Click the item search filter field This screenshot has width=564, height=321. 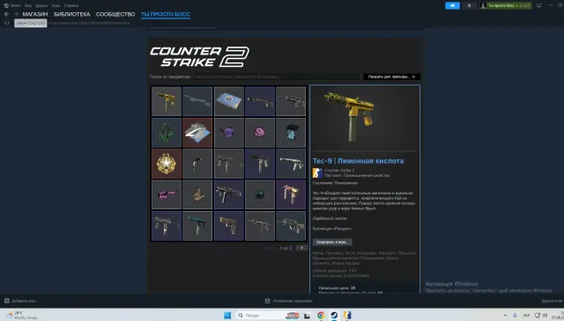point(277,77)
